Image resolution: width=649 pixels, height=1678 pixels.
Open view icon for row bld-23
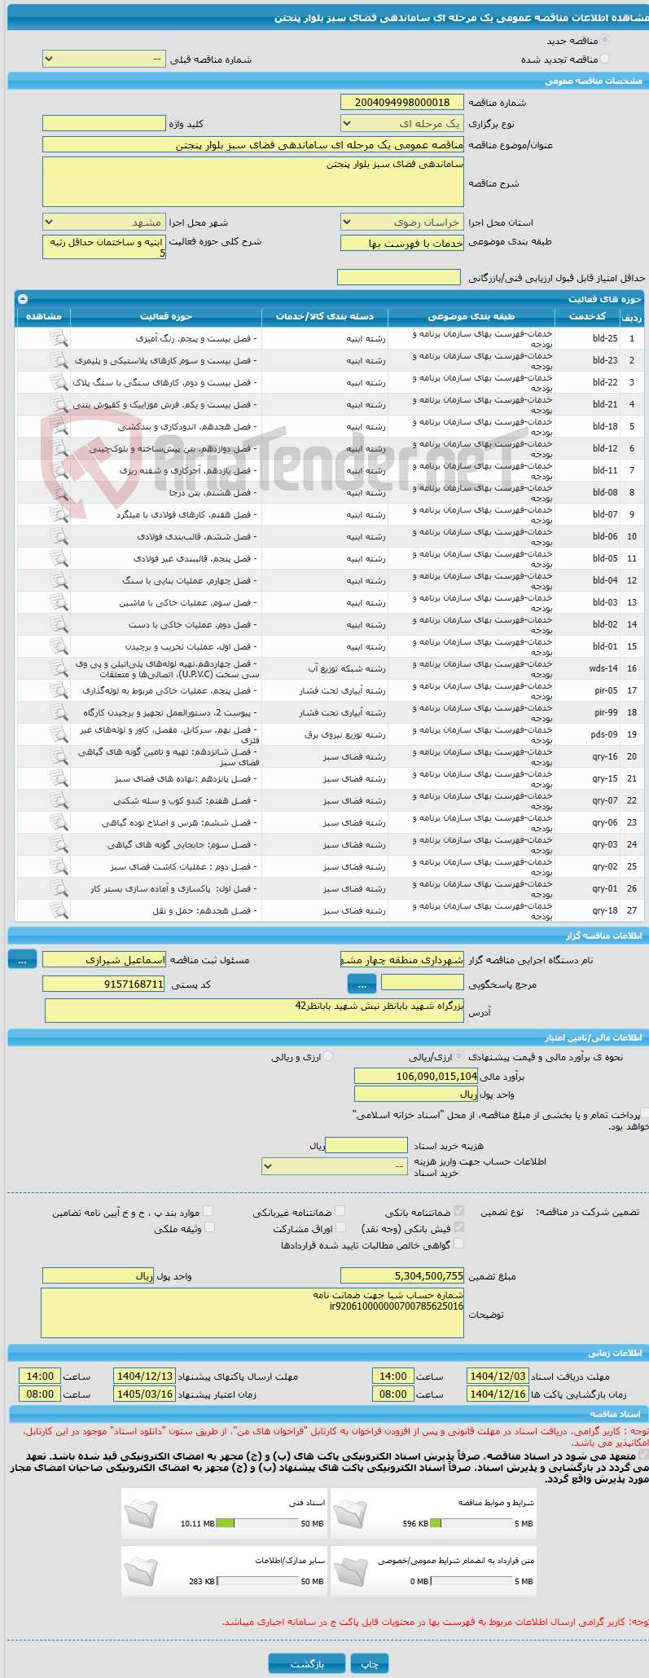tap(59, 360)
